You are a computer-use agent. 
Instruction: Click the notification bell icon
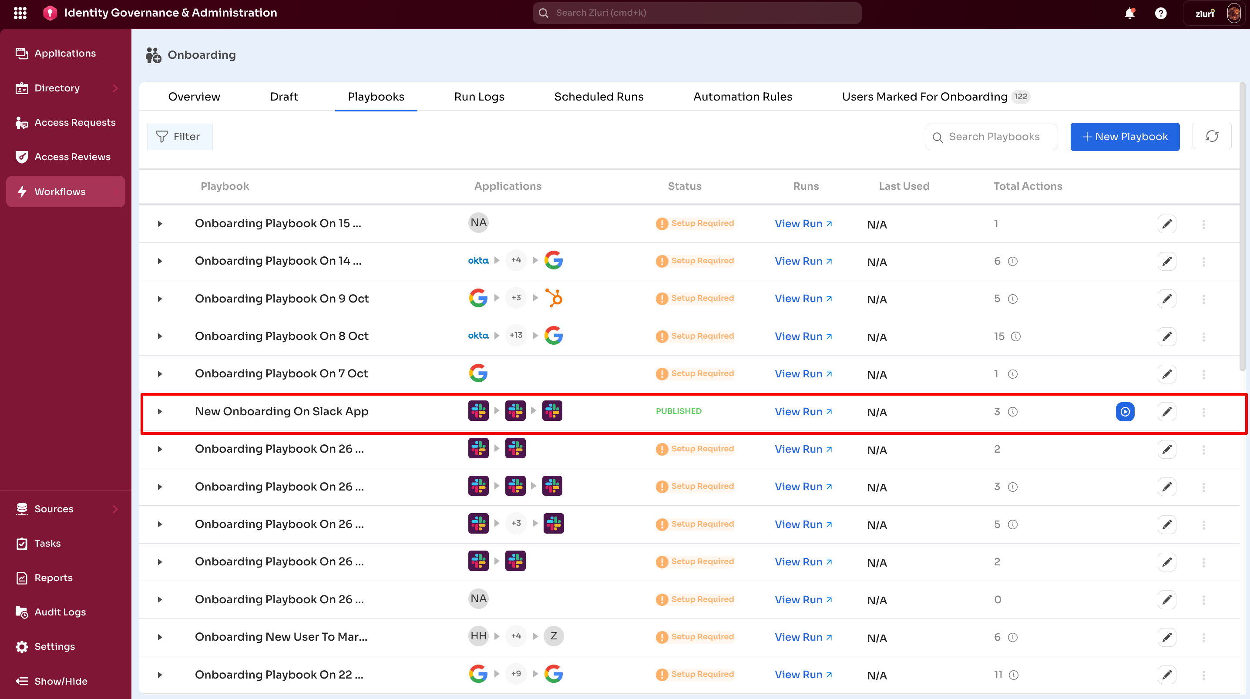click(x=1129, y=13)
